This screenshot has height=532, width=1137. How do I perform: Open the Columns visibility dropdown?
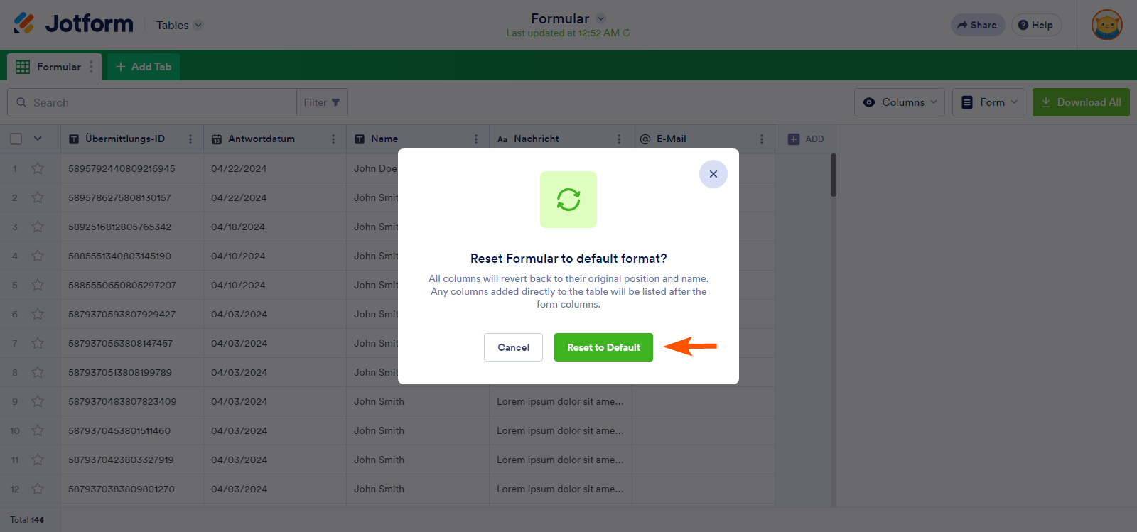coord(899,102)
